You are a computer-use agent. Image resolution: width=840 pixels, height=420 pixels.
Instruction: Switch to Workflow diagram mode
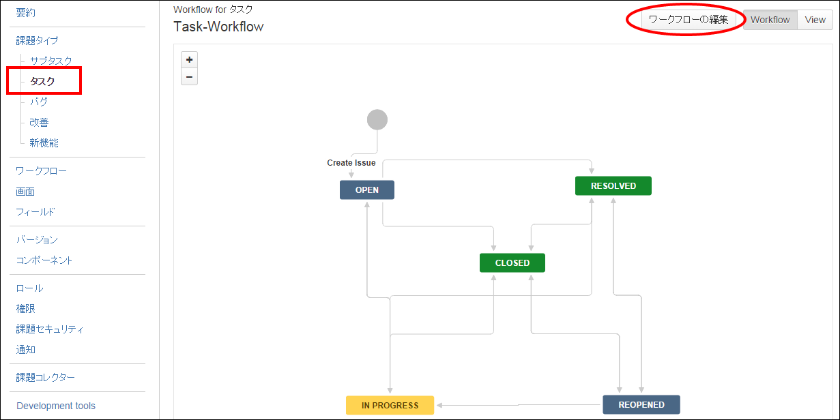[x=770, y=20]
